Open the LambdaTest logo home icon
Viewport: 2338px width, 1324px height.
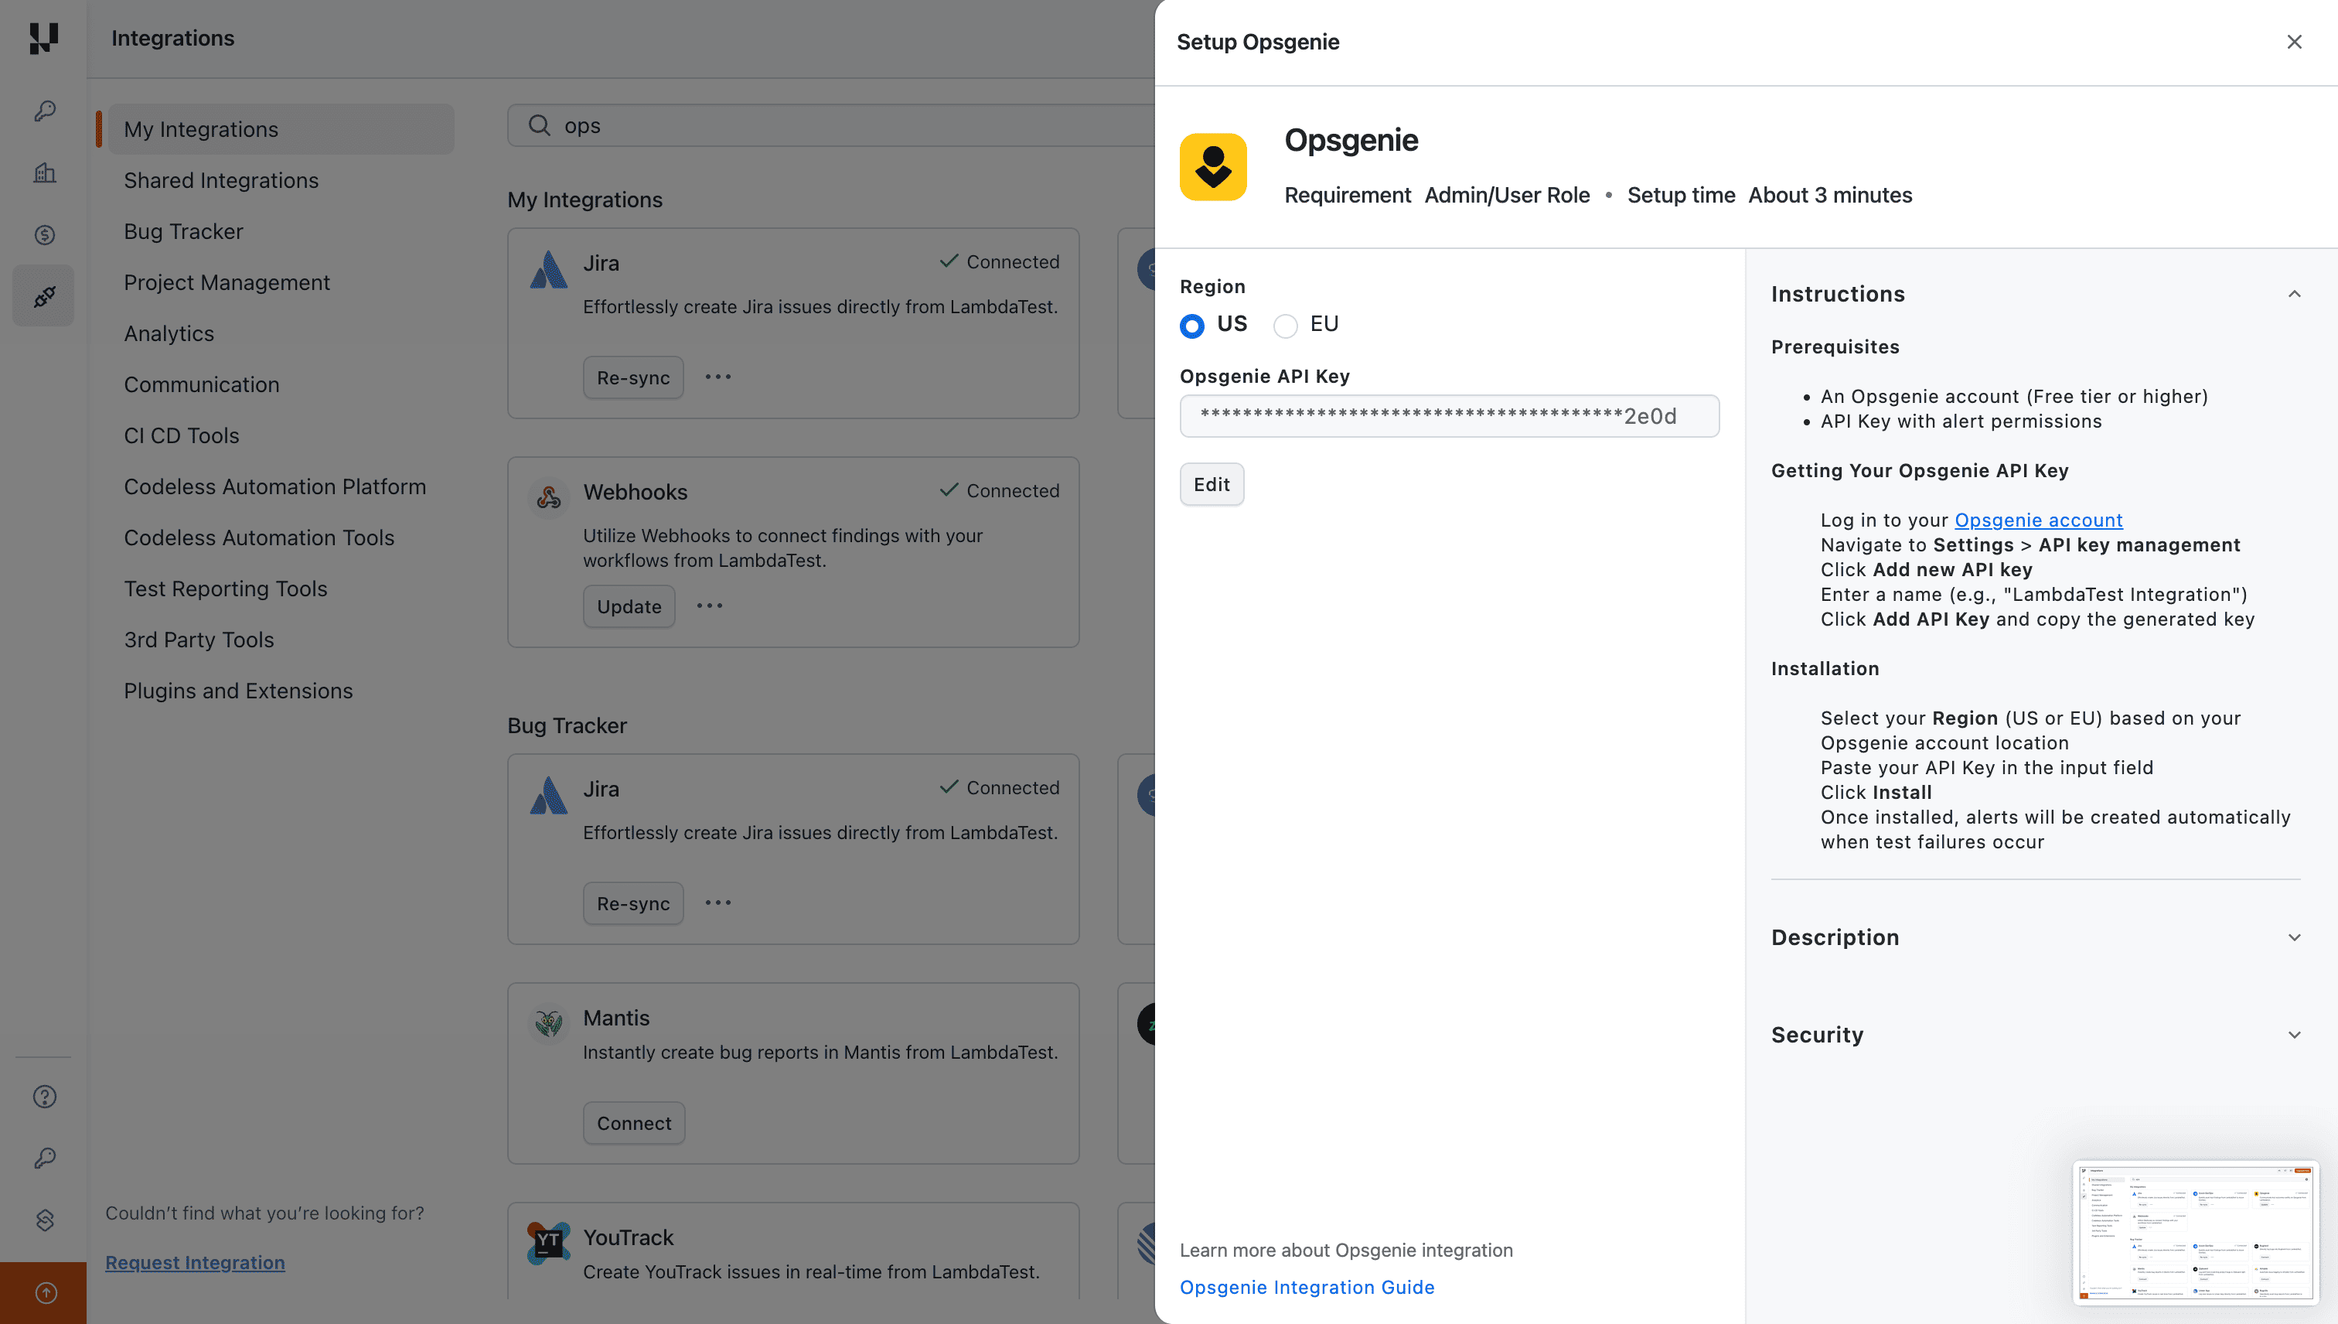point(43,38)
